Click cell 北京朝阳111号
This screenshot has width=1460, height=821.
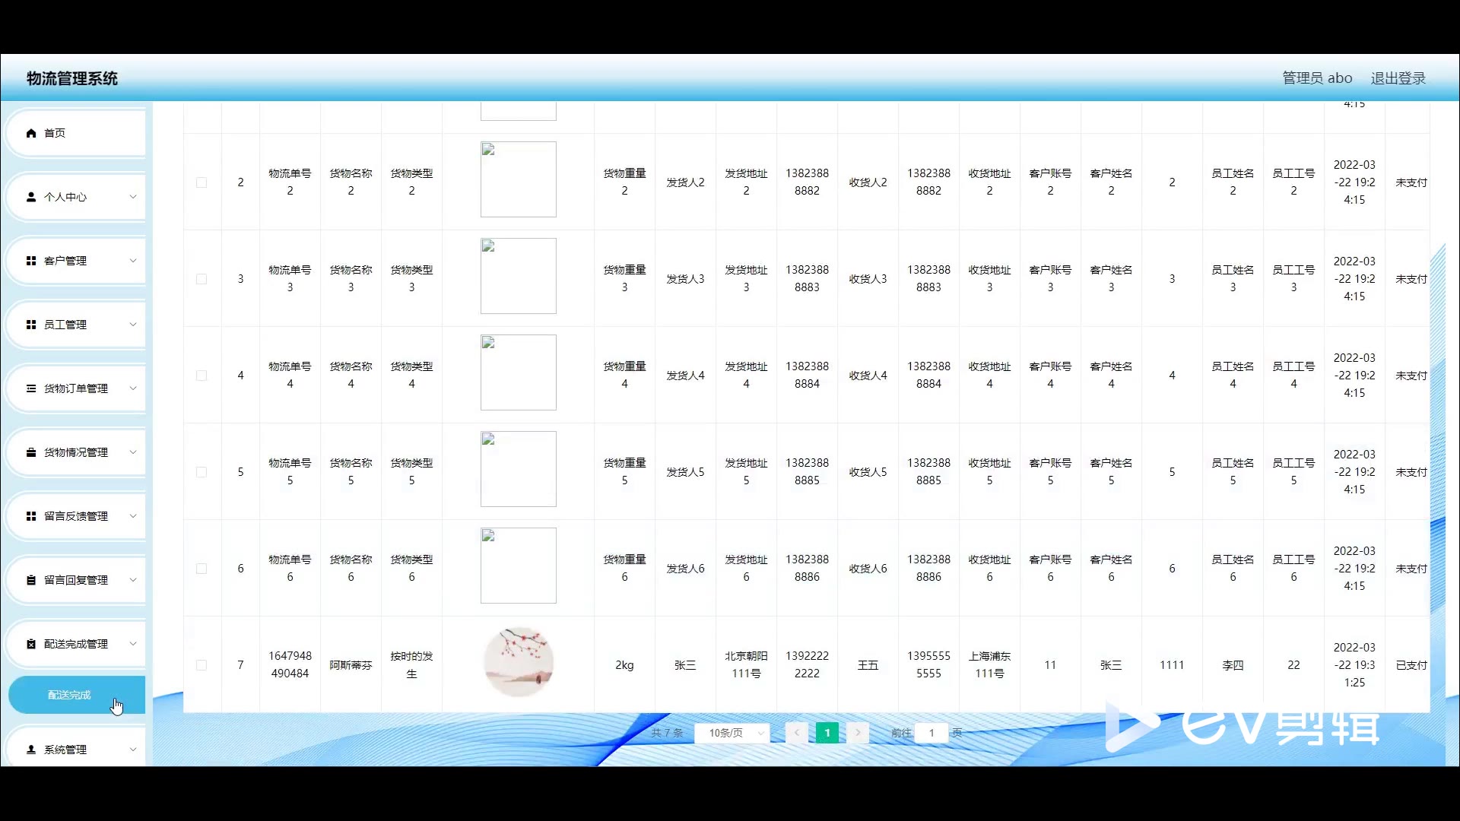(x=746, y=665)
